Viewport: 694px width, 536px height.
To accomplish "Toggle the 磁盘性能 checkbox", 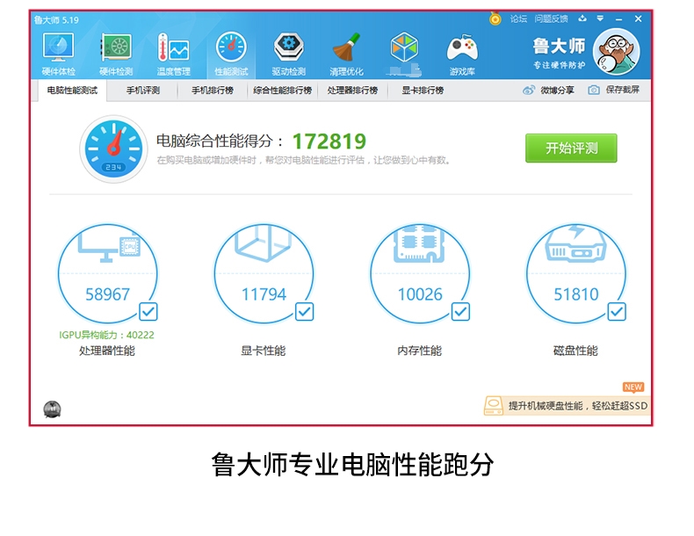I will pyautogui.click(x=617, y=312).
